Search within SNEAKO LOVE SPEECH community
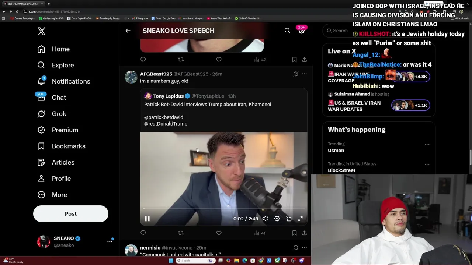 click(287, 31)
